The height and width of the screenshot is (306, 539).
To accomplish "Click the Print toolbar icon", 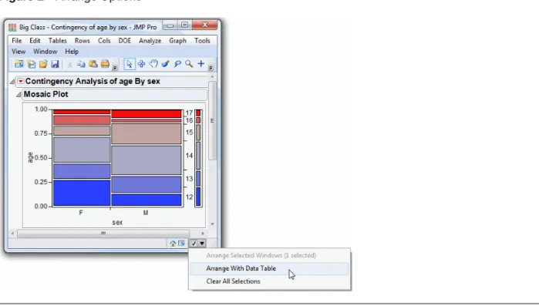I will coord(105,64).
